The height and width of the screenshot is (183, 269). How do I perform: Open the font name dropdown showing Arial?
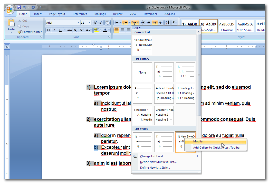[x=78, y=23]
